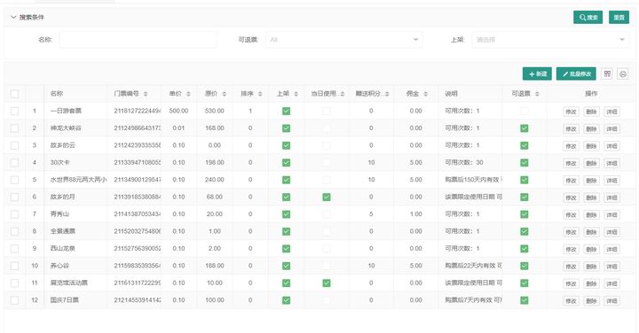Screen dimensions: 639x333
Task: Click the 530.00 original price cell
Action: [x=215, y=111]
